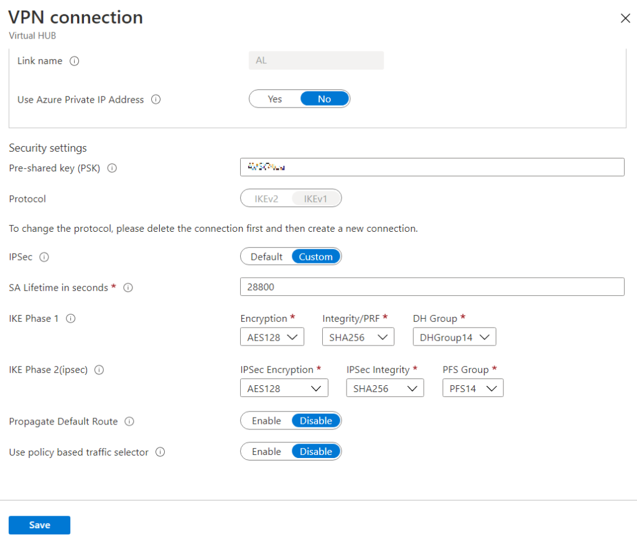Click info icon next to IKE Phase 1
The image size is (637, 540).
[71, 319]
